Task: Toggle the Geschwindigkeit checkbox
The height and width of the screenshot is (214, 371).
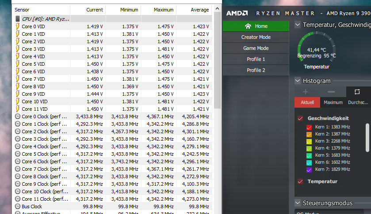Action: click(x=300, y=118)
